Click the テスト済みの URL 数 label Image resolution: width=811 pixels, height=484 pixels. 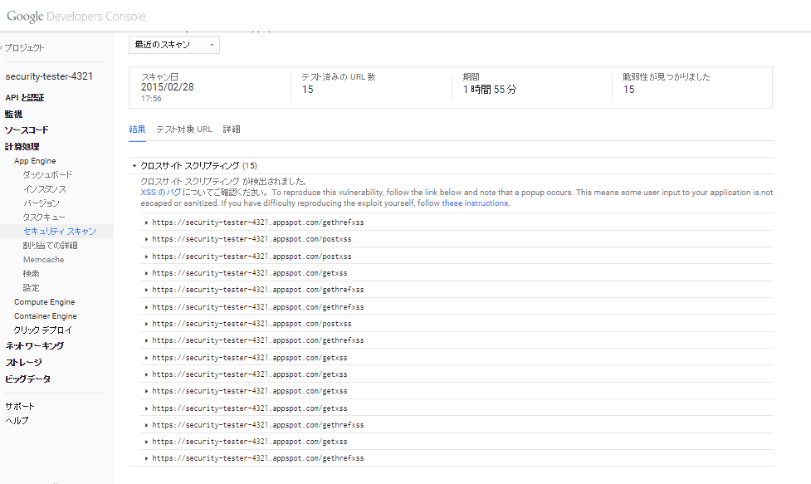(x=339, y=77)
